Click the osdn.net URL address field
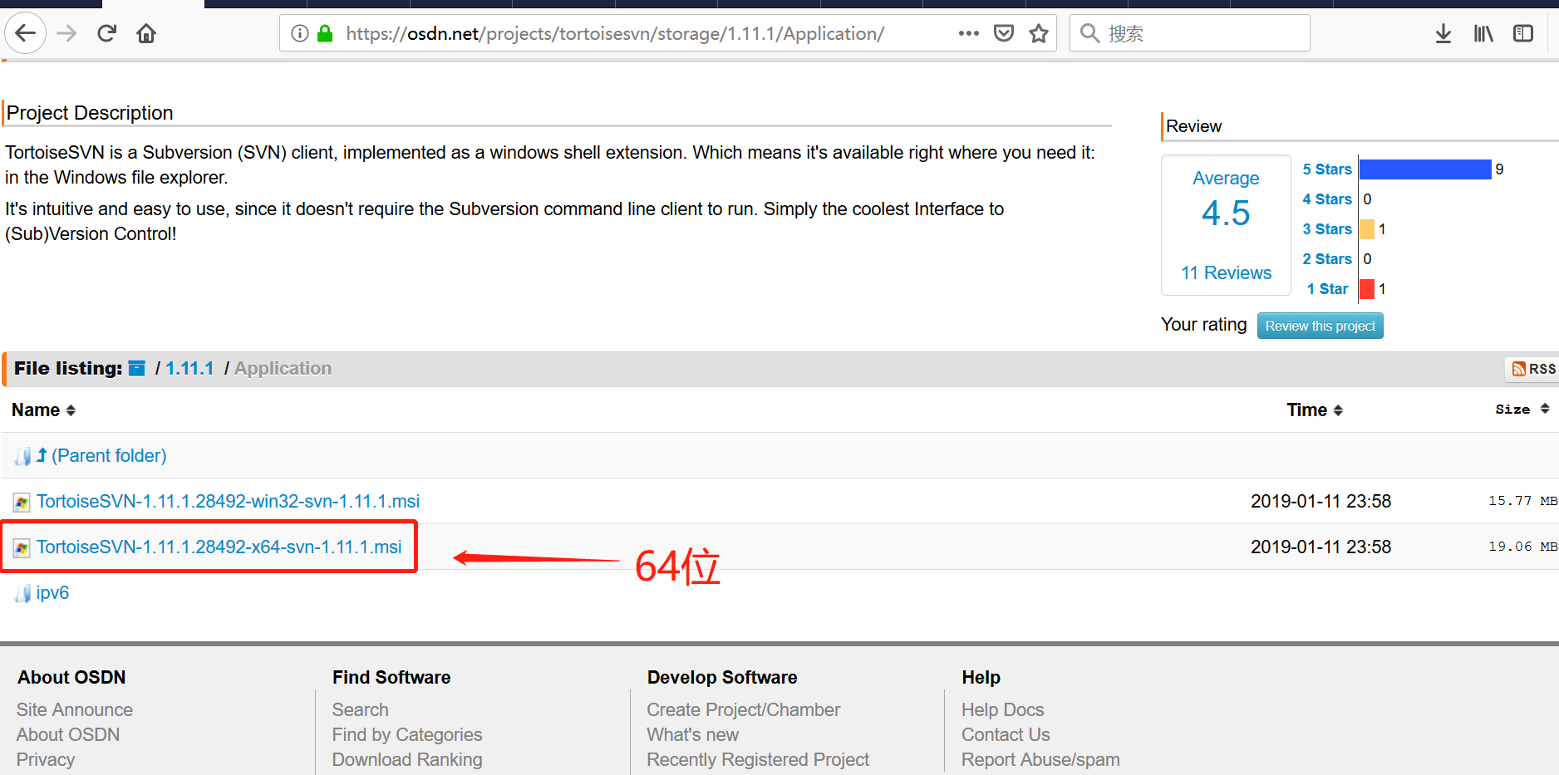 click(615, 33)
